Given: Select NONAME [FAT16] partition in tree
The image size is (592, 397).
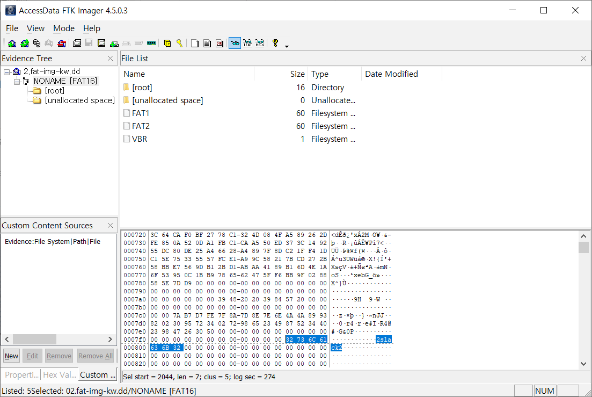Looking at the screenshot, I should [65, 81].
